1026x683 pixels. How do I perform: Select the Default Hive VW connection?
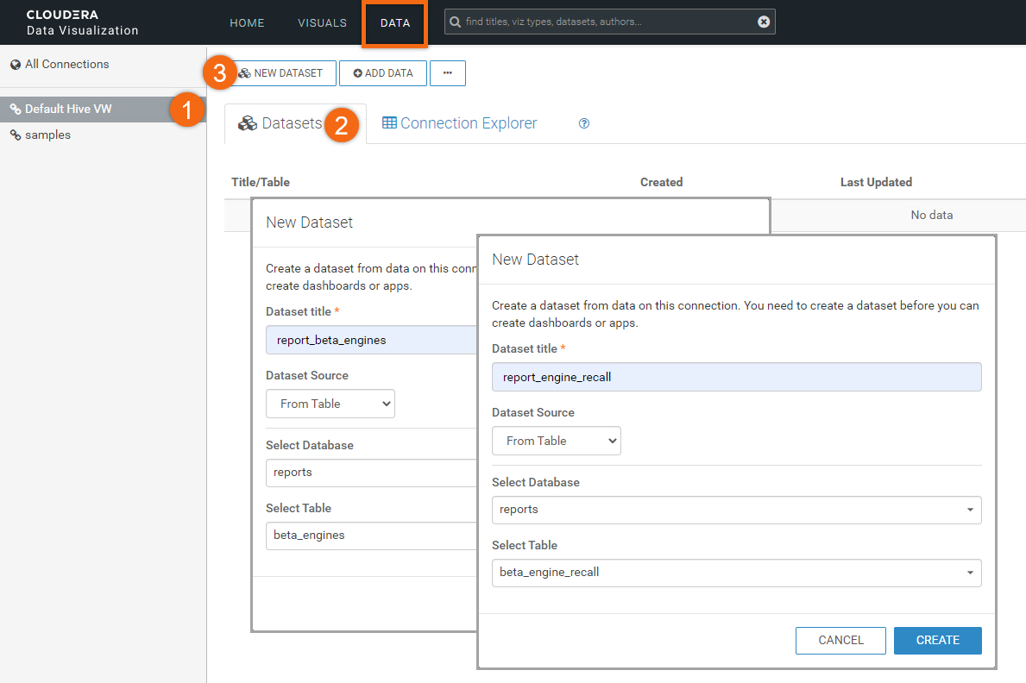click(x=103, y=110)
